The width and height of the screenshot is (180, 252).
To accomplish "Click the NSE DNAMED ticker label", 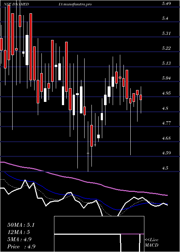I will click(x=16, y=4).
